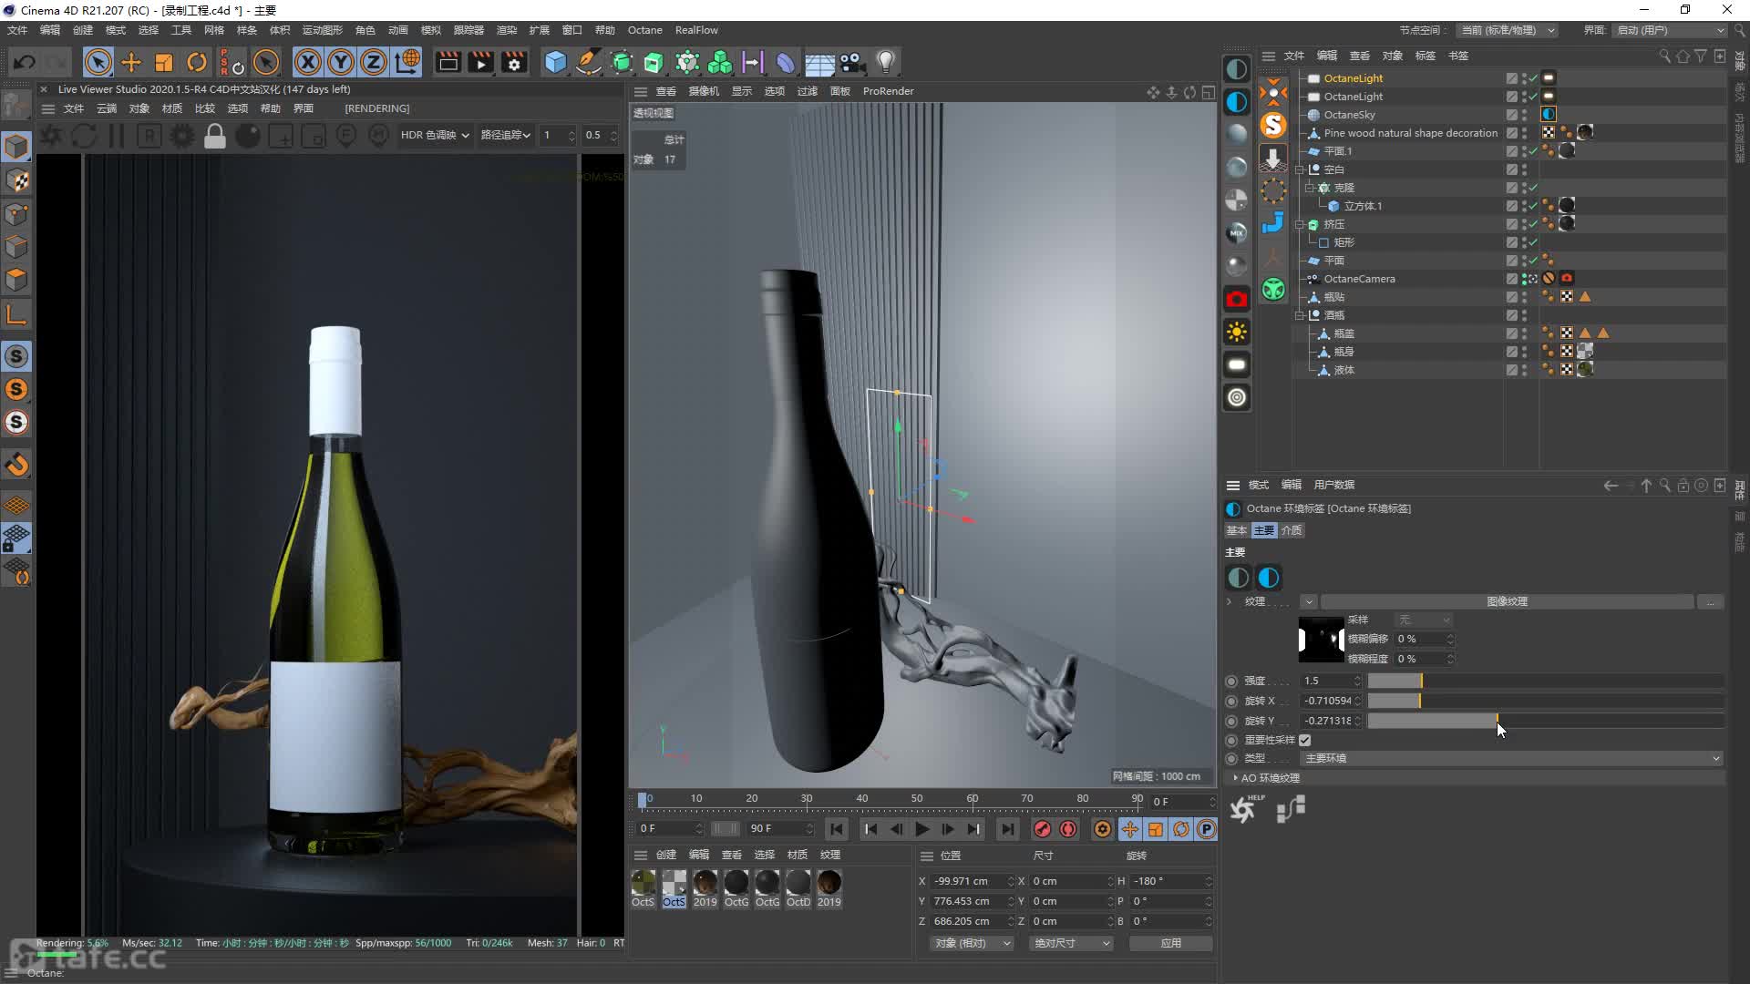This screenshot has width=1750, height=984.
Task: Open render settings clapperboard gear icon
Action: click(514, 62)
